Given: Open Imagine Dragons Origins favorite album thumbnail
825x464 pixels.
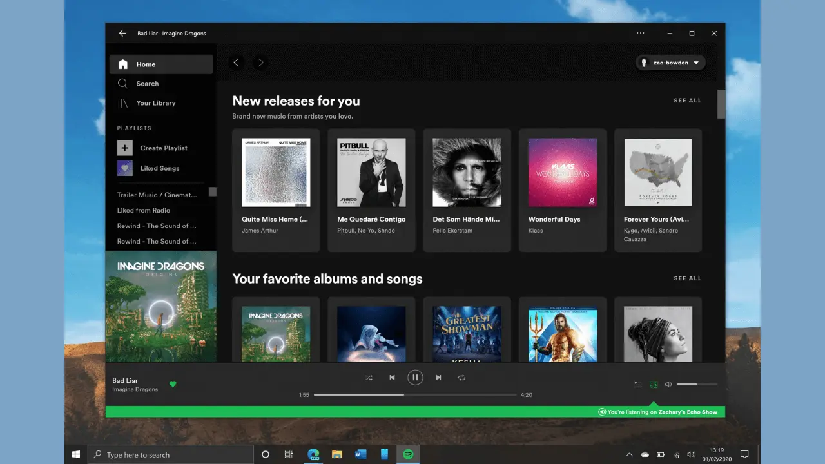Looking at the screenshot, I should click(x=276, y=334).
